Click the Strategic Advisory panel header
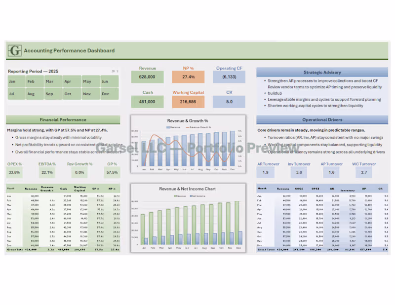Viewport: 395px width, 305px height. coord(322,72)
